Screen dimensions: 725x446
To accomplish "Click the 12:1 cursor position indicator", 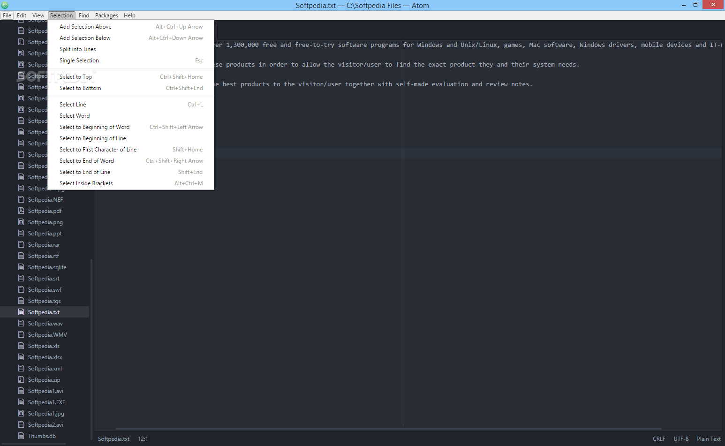I will tap(143, 439).
